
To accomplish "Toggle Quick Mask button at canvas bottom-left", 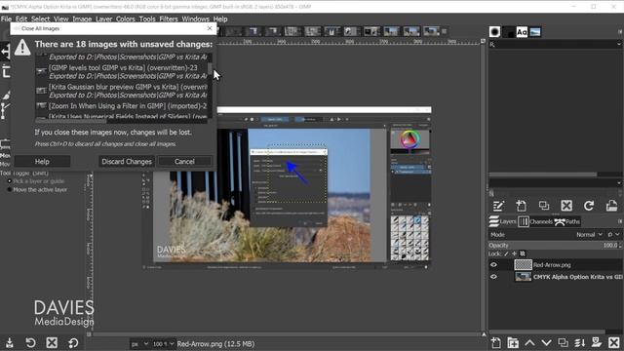I will 89,334.
